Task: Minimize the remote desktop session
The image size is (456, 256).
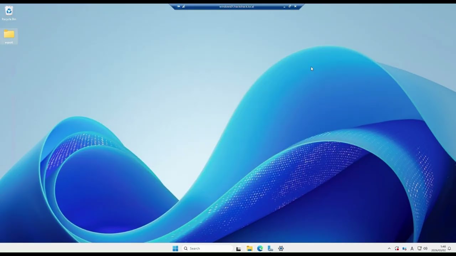Action: tap(284, 6)
